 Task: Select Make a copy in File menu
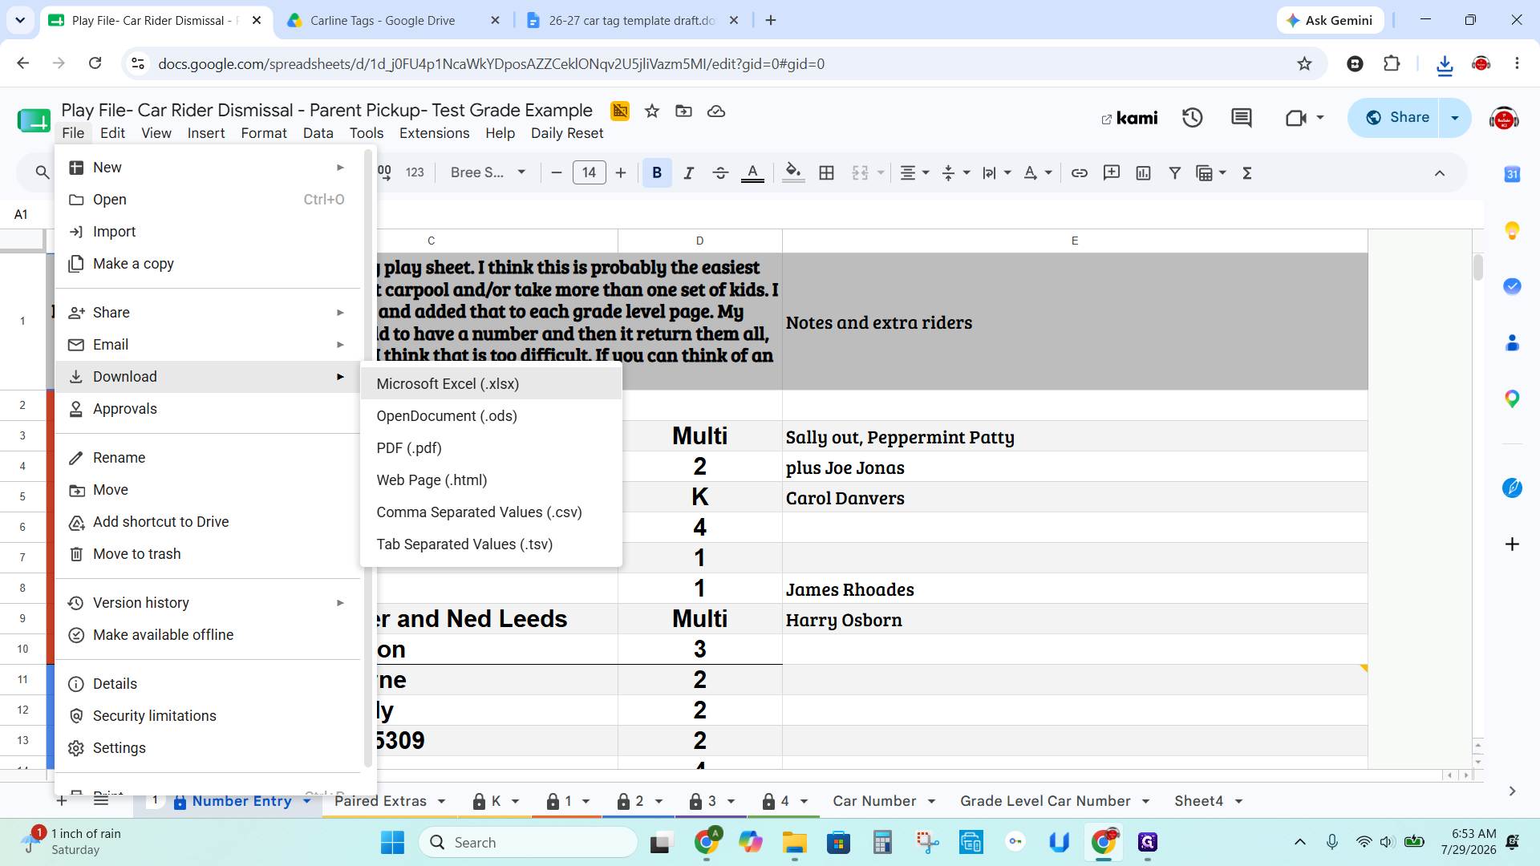[x=209, y=264]
